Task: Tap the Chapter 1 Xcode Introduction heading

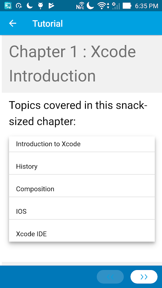Action: (x=72, y=64)
